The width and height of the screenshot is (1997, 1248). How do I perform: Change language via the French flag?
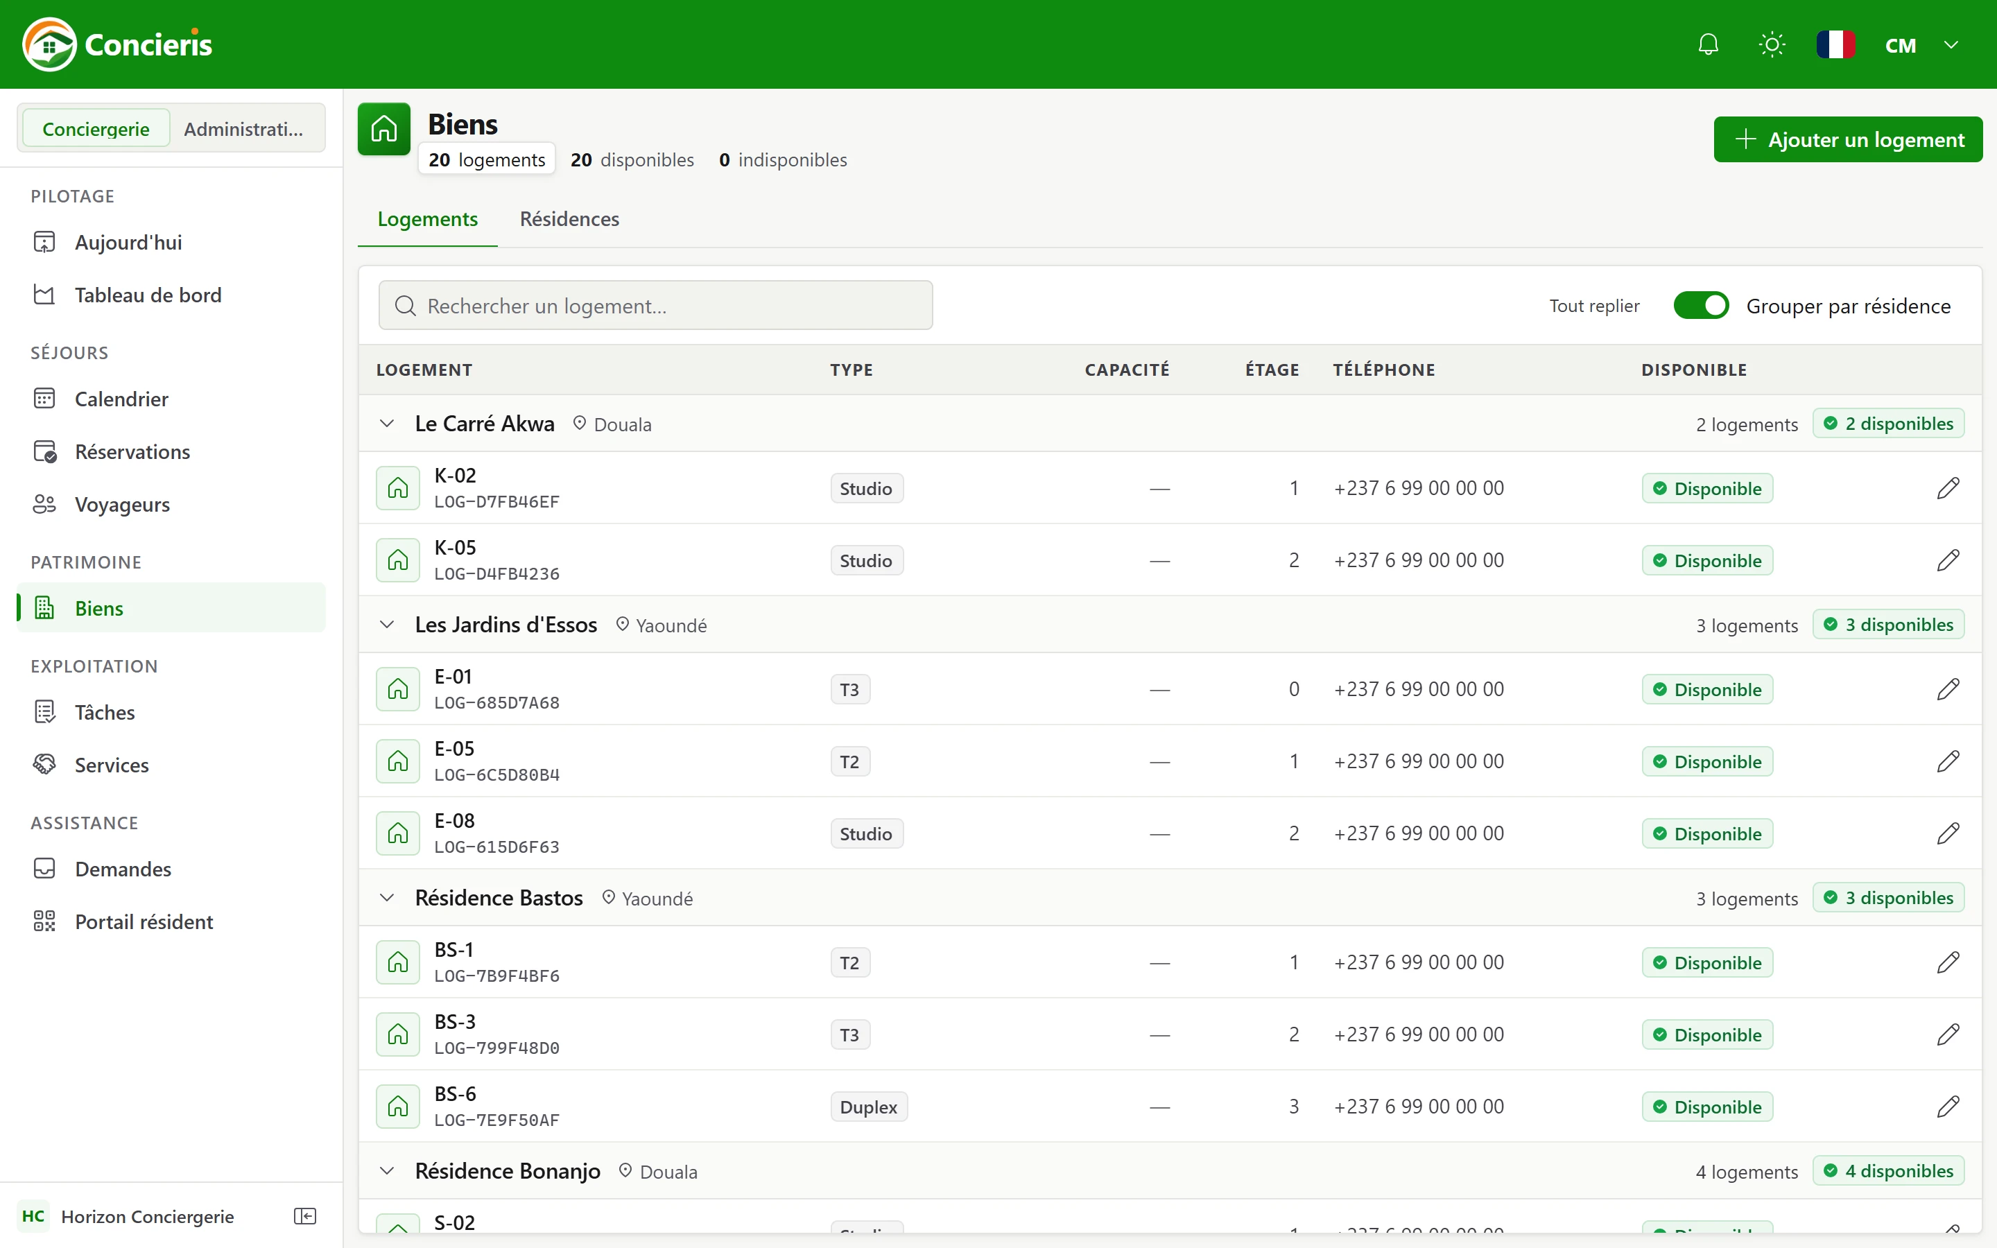1835,44
